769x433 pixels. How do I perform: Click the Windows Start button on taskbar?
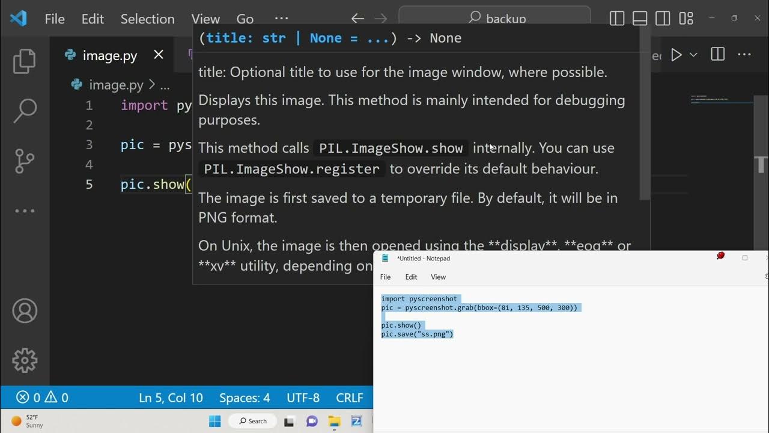(215, 421)
